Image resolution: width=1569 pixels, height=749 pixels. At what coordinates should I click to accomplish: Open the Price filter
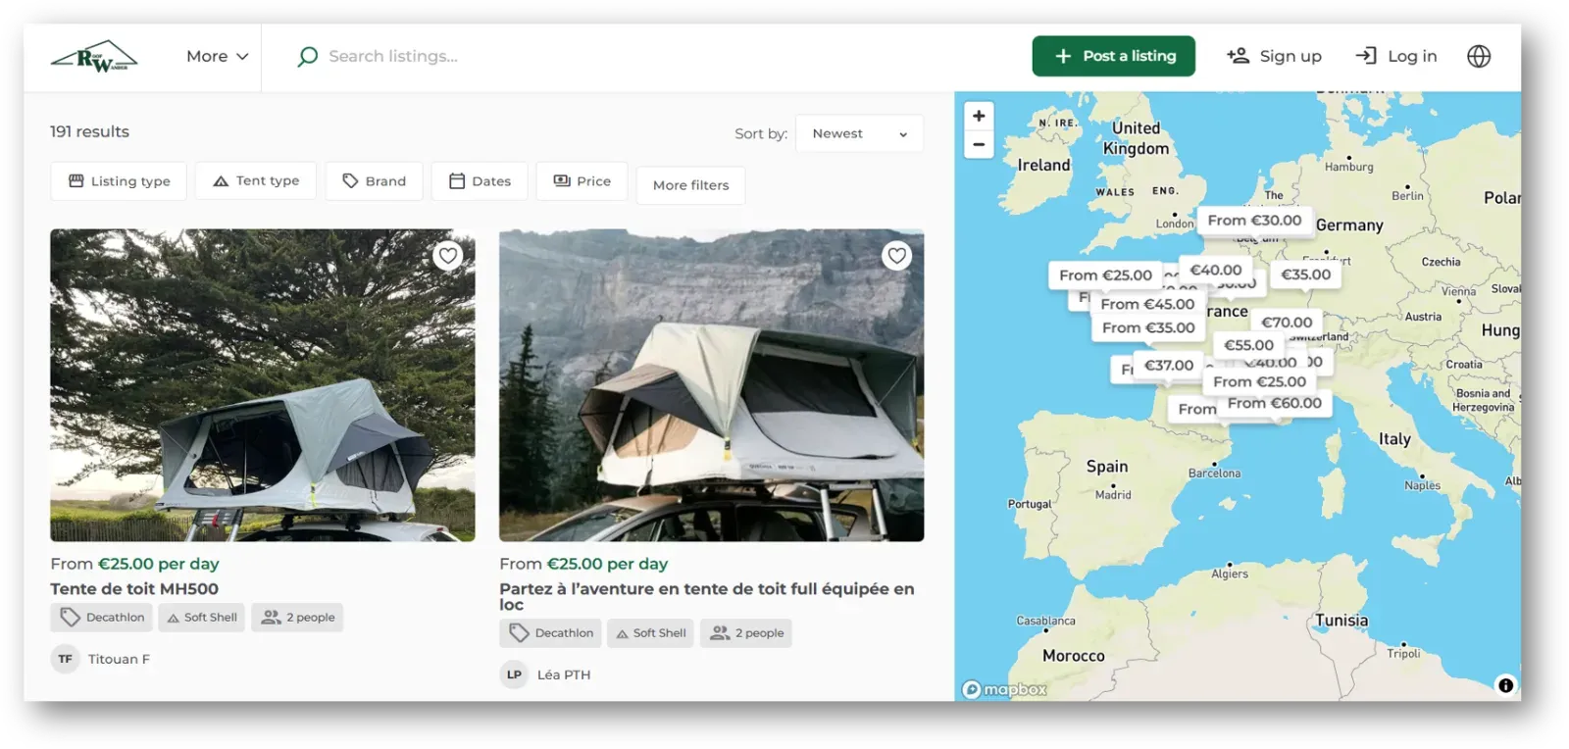tap(582, 181)
